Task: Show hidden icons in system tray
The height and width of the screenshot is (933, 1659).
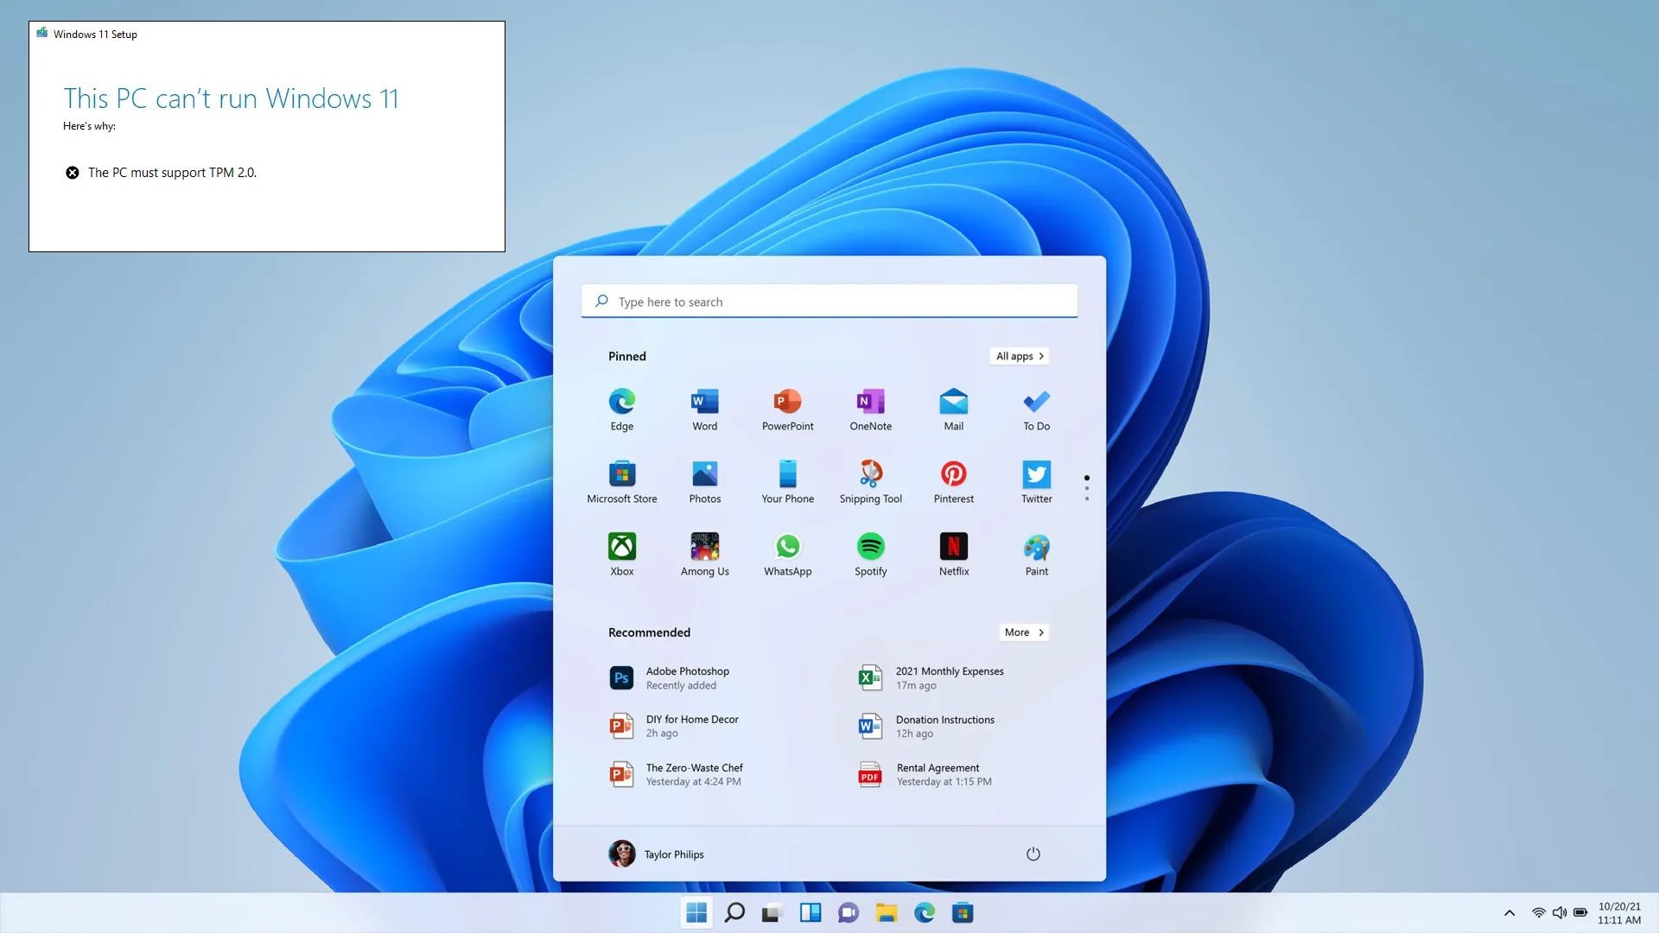Action: pyautogui.click(x=1510, y=913)
